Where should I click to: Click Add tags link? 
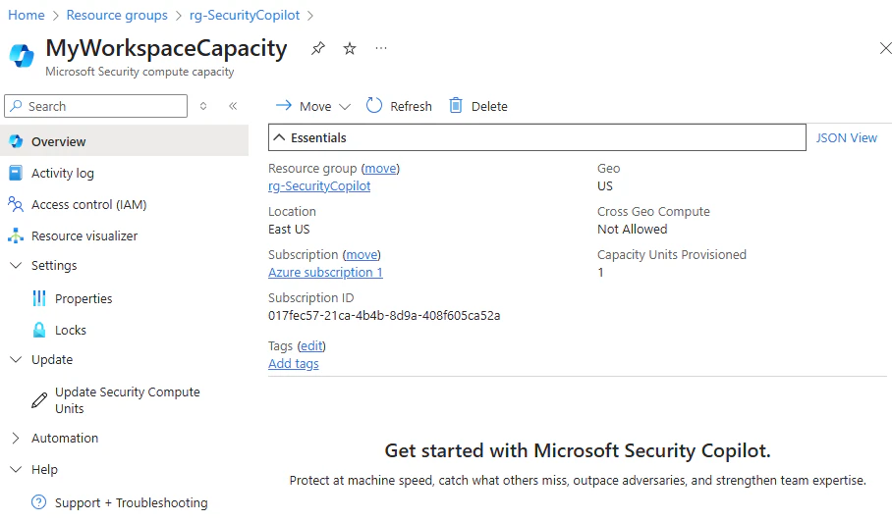tap(294, 363)
